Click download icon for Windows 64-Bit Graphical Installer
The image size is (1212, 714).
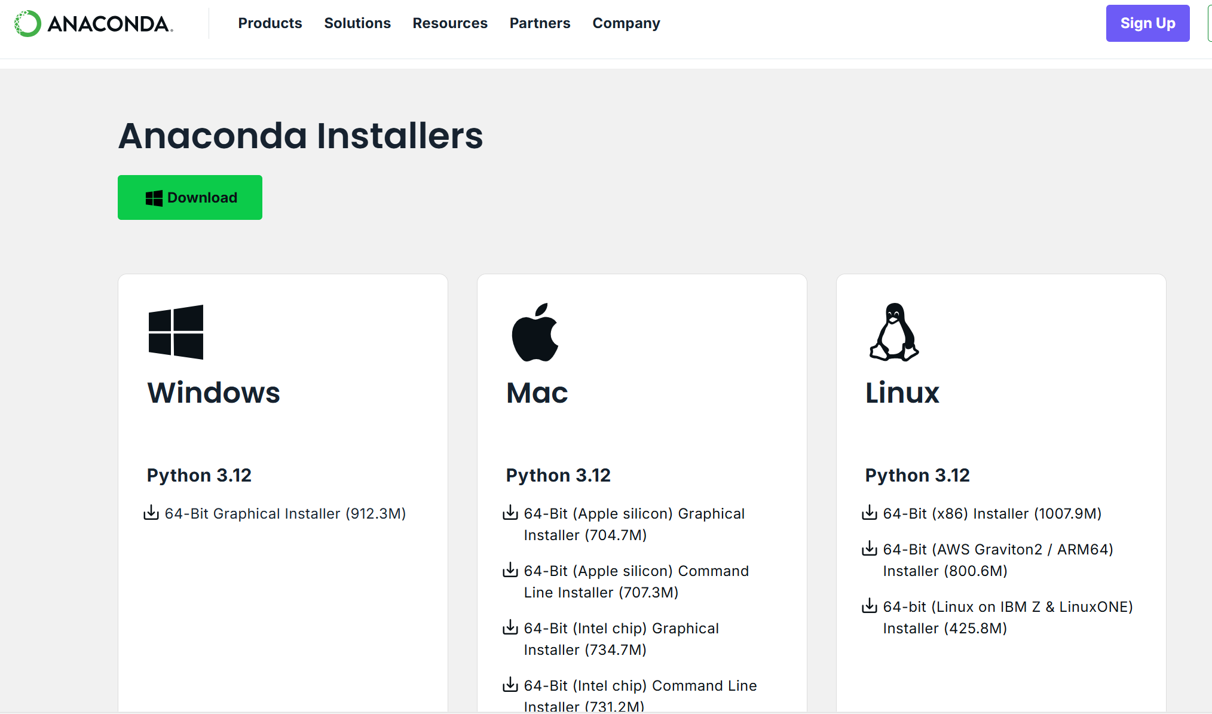tap(151, 513)
